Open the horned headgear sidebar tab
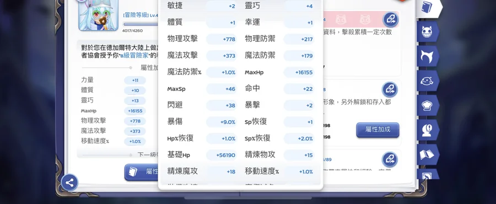The image size is (496, 204). click(x=428, y=56)
